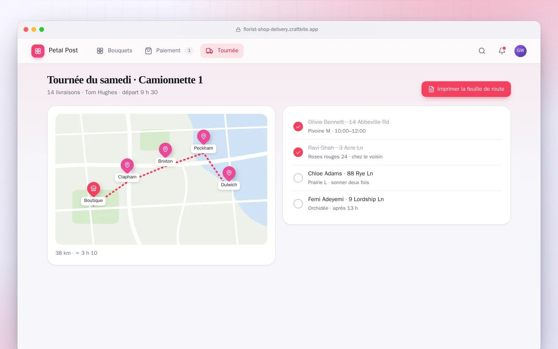This screenshot has height=349, width=558.
Task: Select the Dulwich map pin
Action: pos(229,173)
